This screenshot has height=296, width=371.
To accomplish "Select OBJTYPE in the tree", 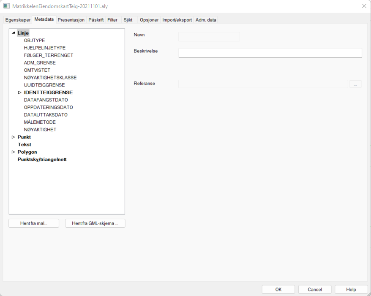I will (34, 41).
